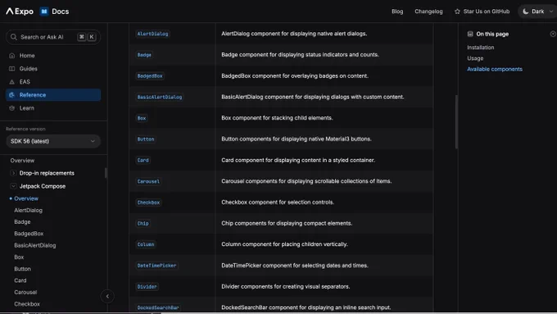
Task: Jump to Installation on this page
Action: pos(480,48)
